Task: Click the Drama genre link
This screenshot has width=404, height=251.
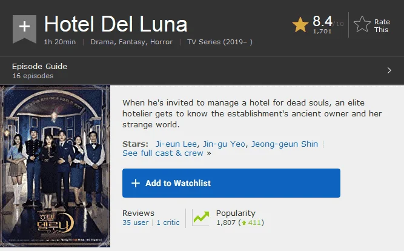Action: click(x=102, y=42)
